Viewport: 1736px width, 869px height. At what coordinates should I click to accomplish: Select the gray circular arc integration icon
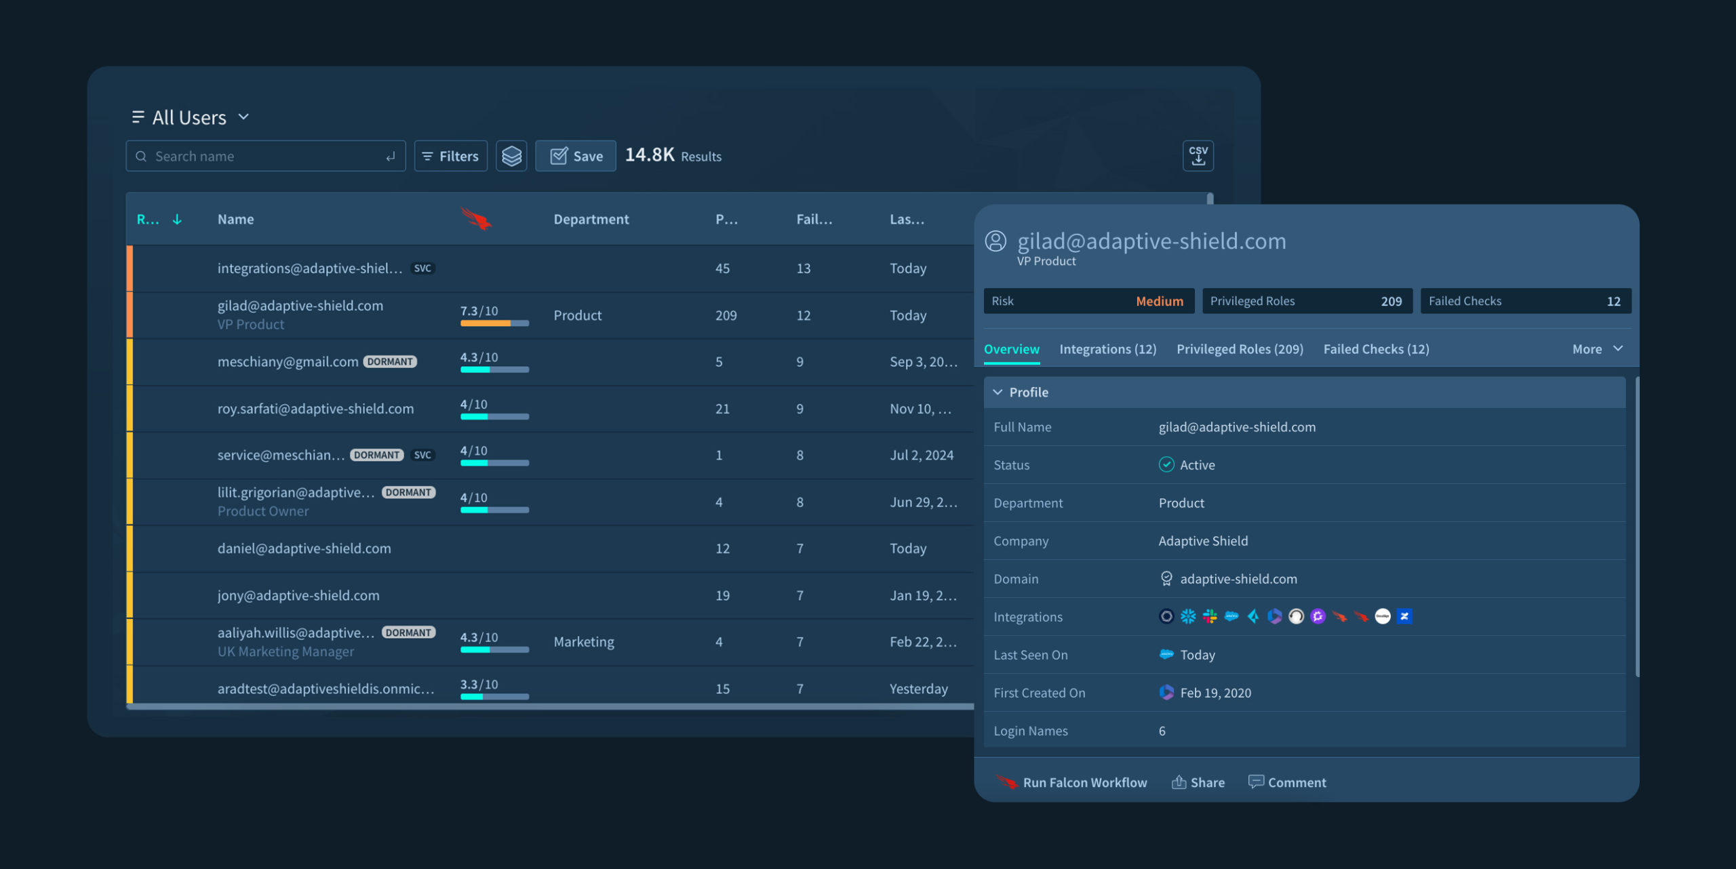coord(1297,616)
